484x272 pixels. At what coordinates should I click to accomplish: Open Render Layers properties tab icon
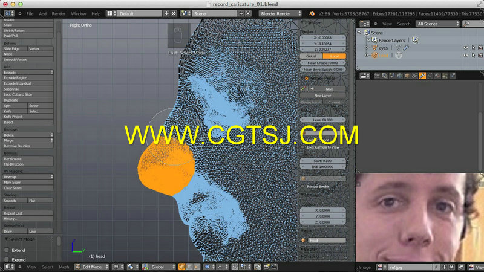point(384,76)
